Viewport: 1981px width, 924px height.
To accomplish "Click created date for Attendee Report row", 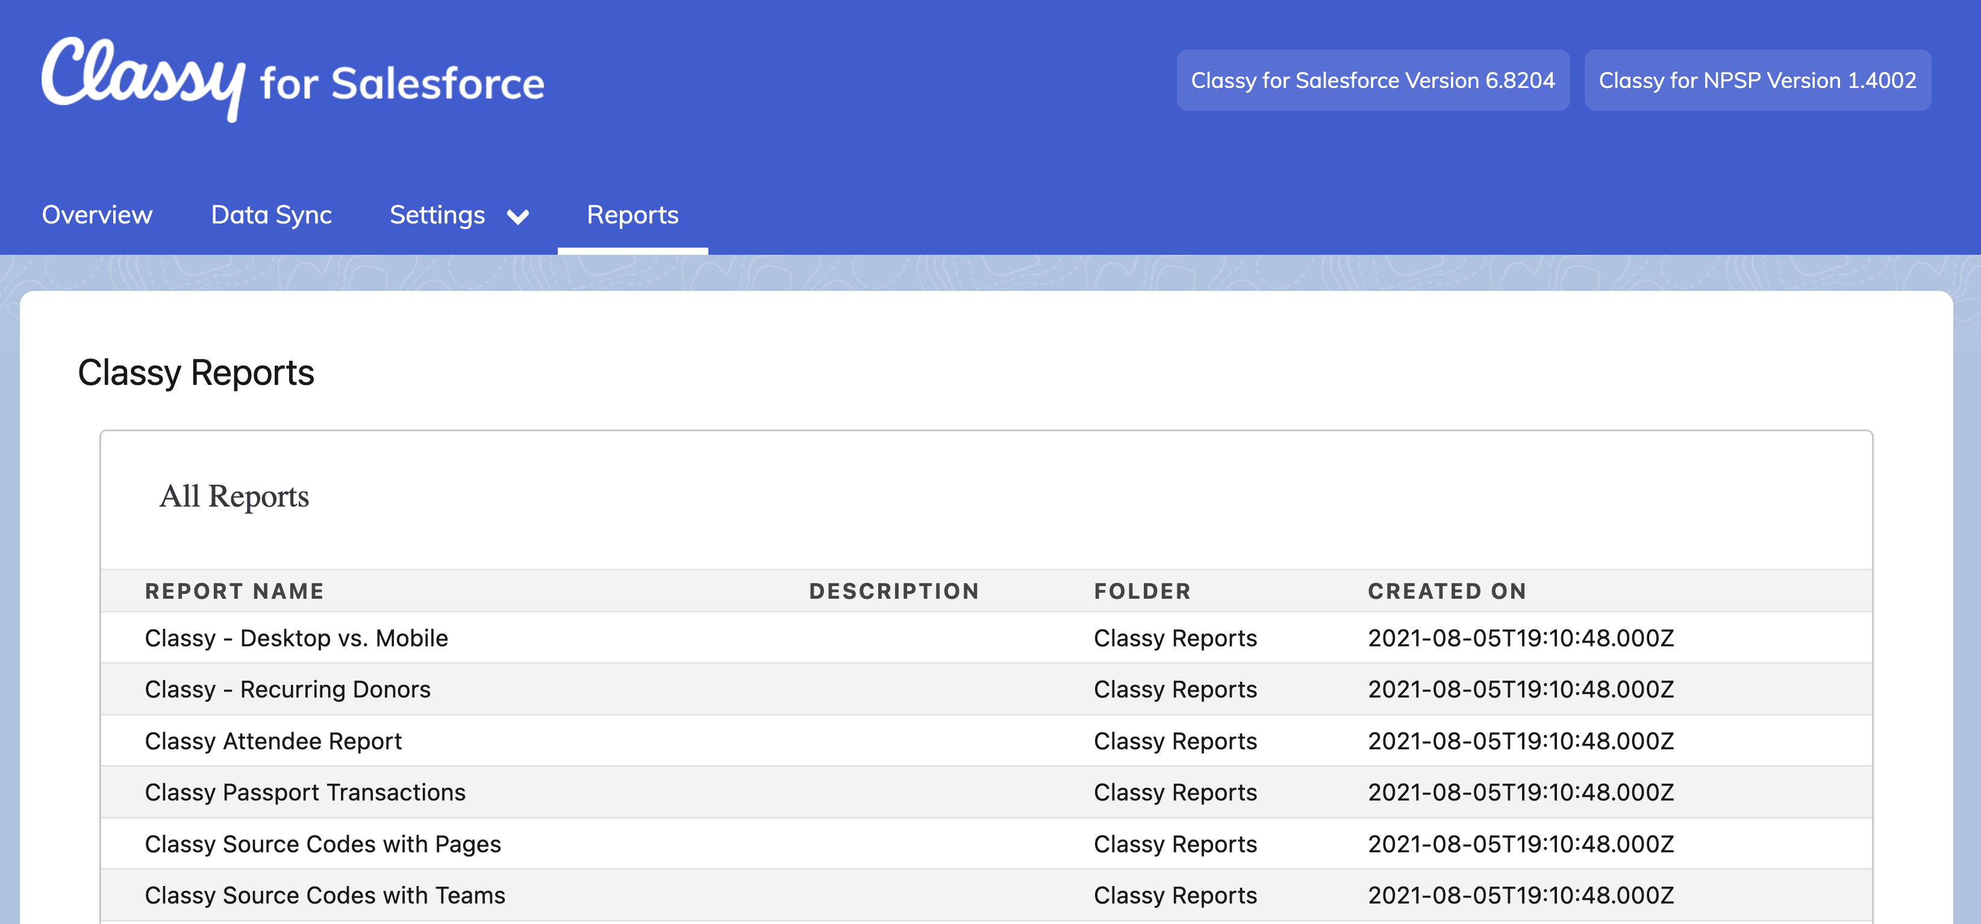I will 1521,741.
